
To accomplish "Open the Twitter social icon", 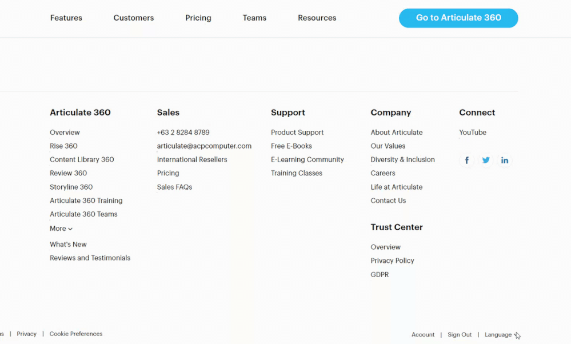I will pos(486,161).
